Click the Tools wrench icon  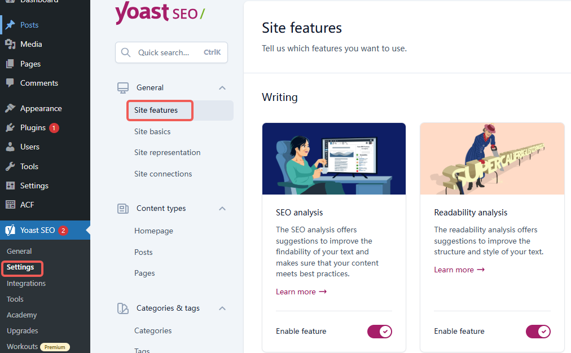[10, 166]
